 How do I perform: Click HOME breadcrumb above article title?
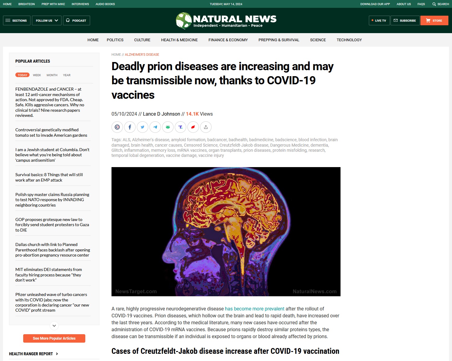pos(116,54)
